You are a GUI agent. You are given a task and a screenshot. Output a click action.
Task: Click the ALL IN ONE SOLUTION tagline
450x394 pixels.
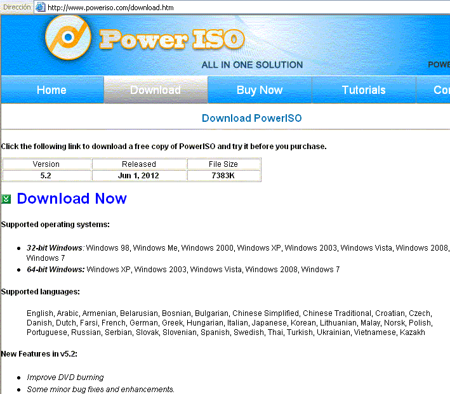point(252,65)
